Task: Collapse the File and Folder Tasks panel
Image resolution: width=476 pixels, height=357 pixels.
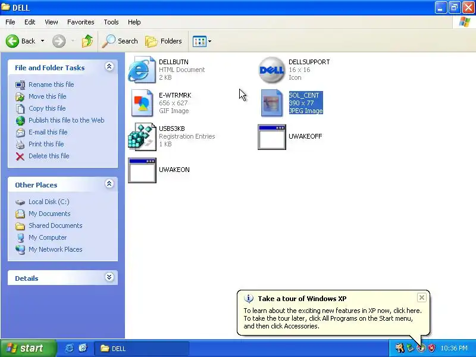Action: click(x=109, y=67)
